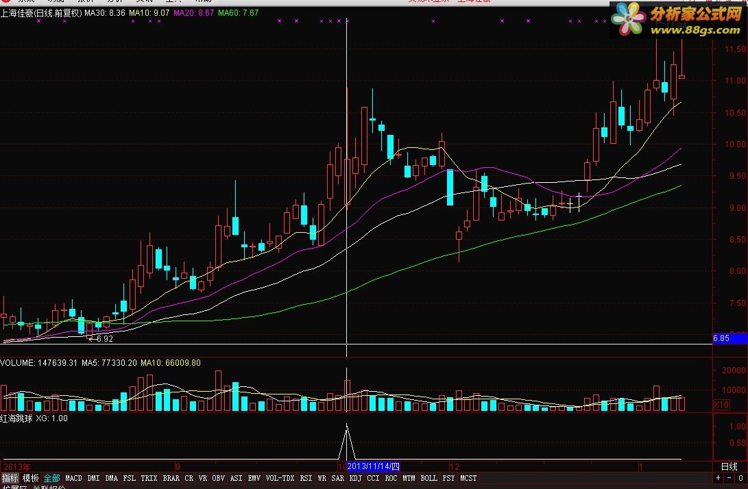This screenshot has height=489, width=748.
Task: Switch indicator to ROC
Action: coord(391,478)
